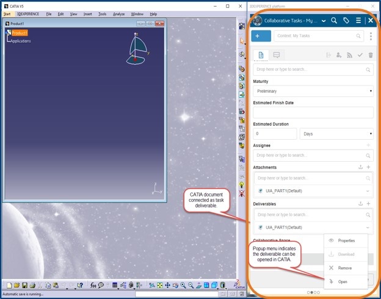
Task: Click the upload icon next to Attachments
Action: point(361,167)
